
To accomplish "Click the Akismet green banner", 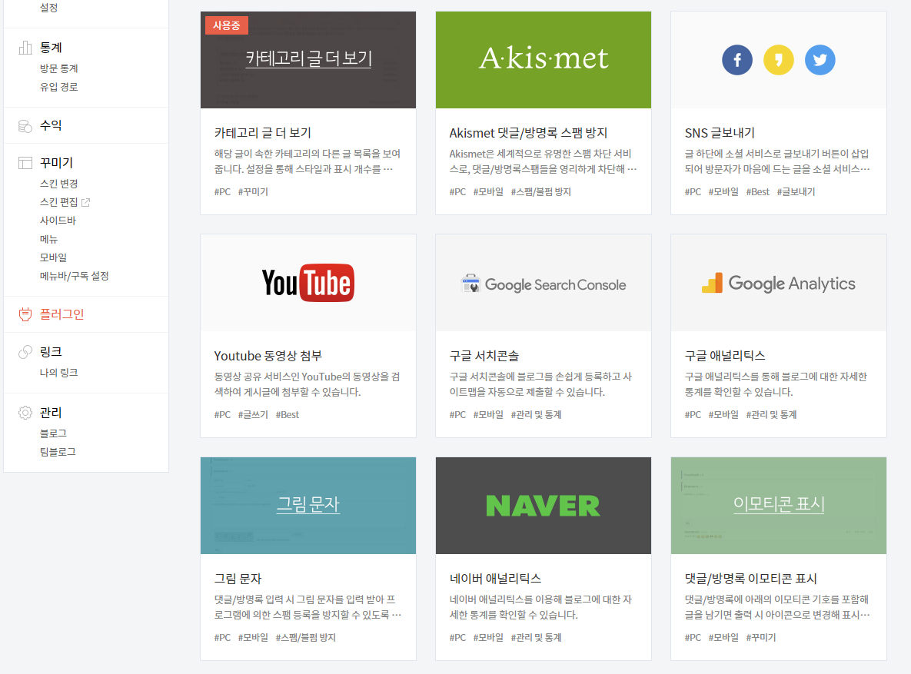I will pyautogui.click(x=544, y=60).
